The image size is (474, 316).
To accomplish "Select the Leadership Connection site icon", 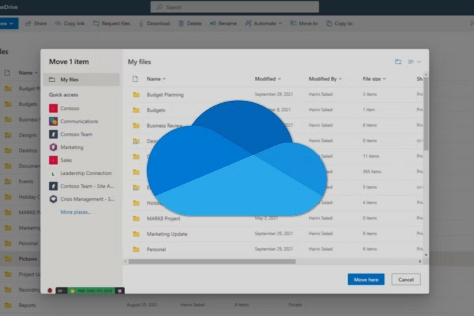I will [x=53, y=173].
